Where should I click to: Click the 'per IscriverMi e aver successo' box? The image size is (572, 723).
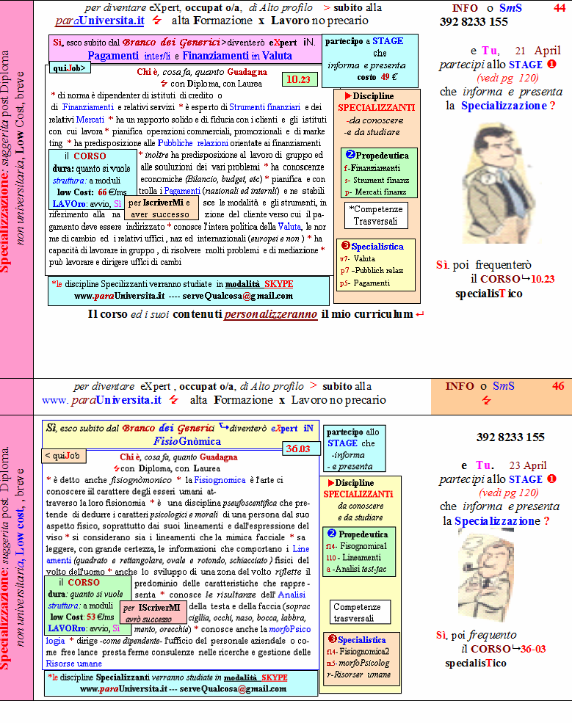(x=162, y=208)
